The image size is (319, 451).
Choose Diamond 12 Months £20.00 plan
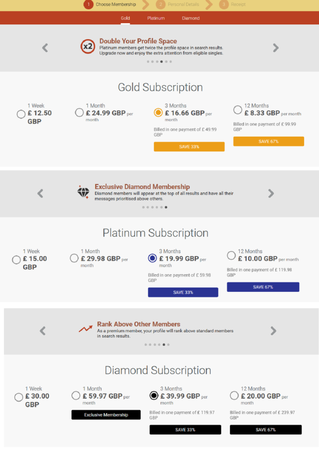(234, 395)
